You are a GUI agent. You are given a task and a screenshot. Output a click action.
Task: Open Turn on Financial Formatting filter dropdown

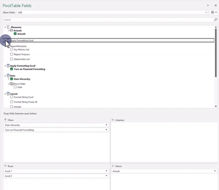pos(106,130)
